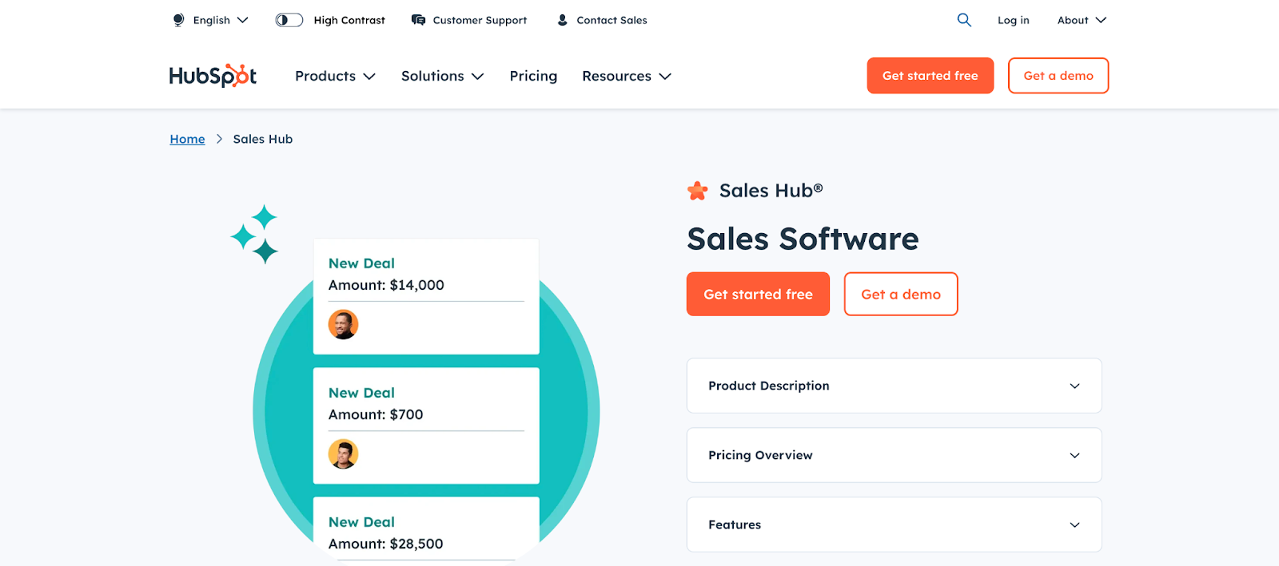Click the Contact Sales person icon
This screenshot has width=1279, height=566.
(x=563, y=20)
